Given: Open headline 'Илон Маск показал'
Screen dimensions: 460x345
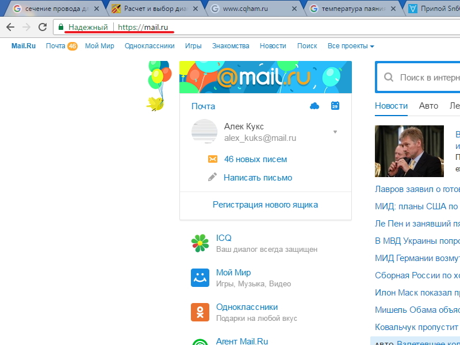Looking at the screenshot, I should pos(417,293).
